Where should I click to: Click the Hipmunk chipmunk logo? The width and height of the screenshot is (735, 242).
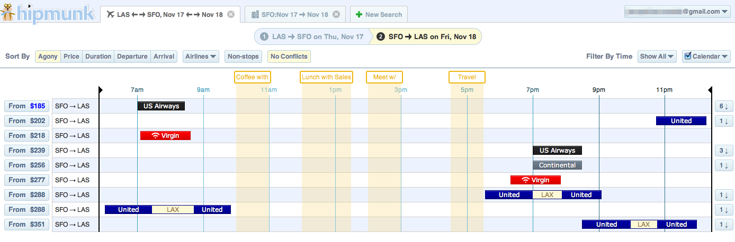[48, 12]
